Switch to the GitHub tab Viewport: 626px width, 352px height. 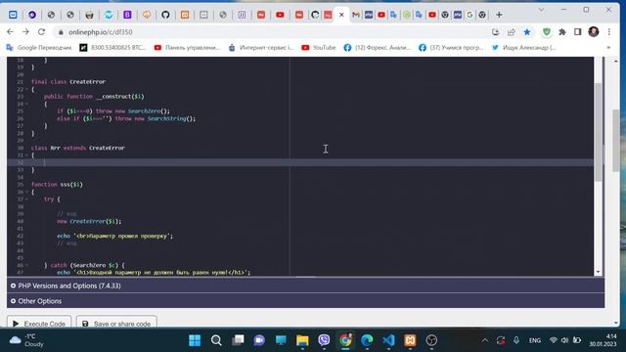coord(165,15)
